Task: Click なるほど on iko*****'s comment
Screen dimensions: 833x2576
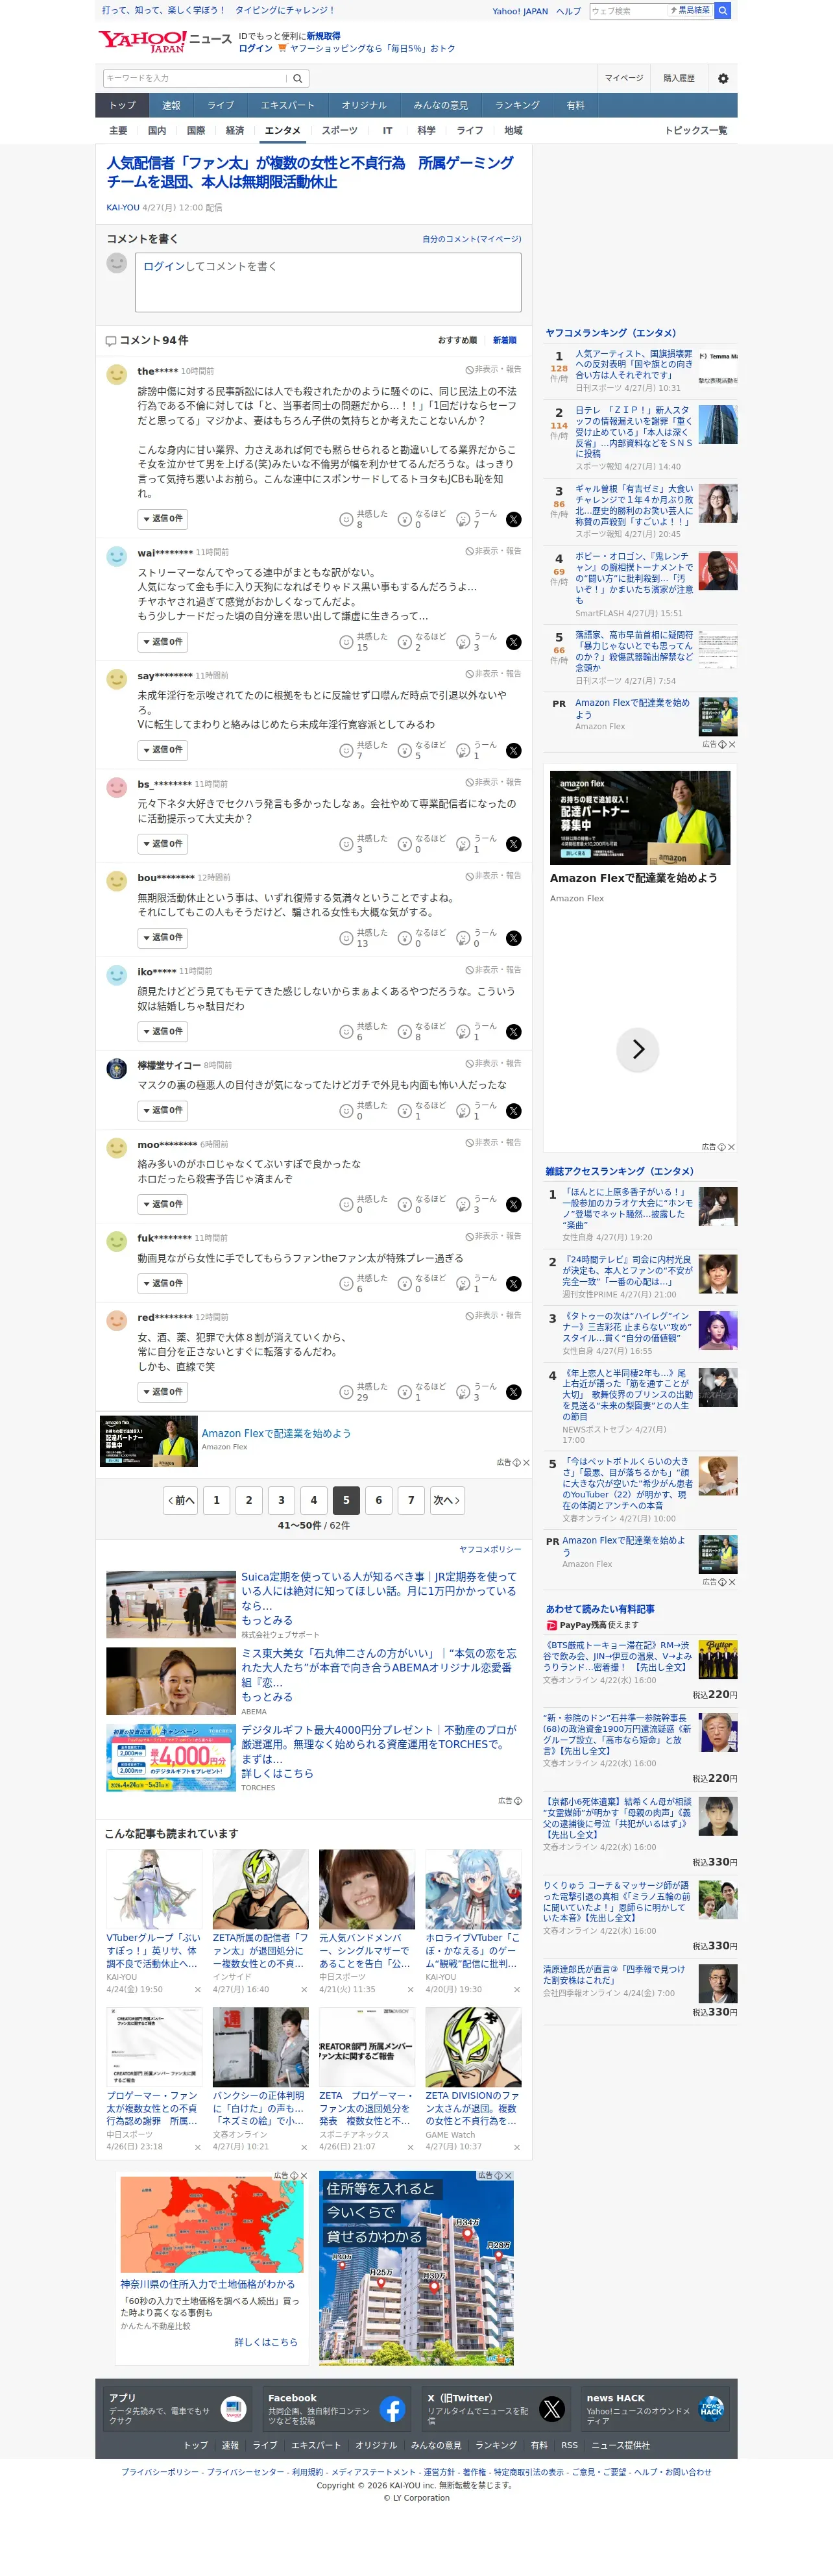Action: point(422,1032)
